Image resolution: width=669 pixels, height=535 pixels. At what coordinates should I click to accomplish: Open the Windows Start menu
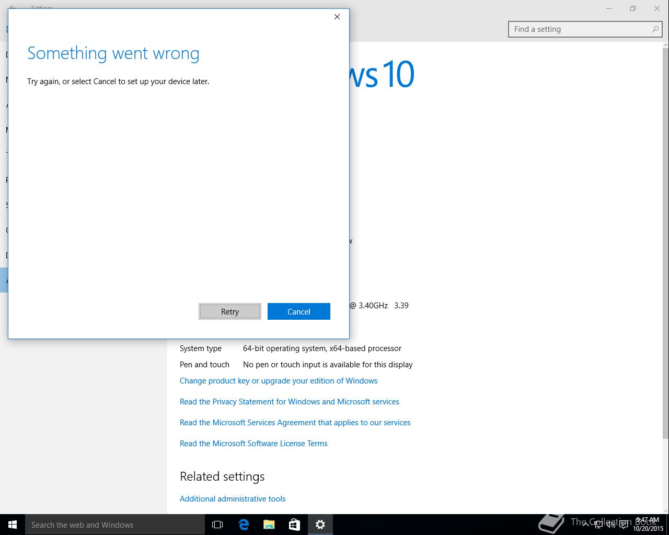[13, 525]
